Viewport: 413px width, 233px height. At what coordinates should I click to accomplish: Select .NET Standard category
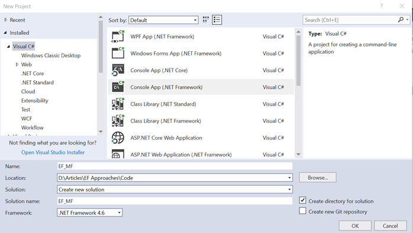click(37, 83)
